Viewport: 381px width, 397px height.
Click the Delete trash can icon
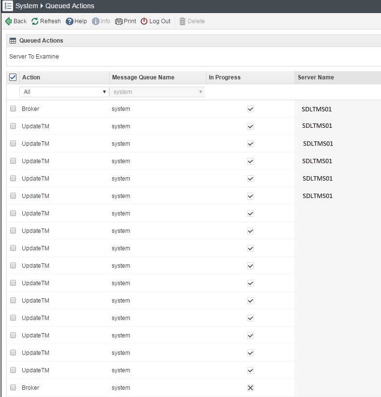point(182,21)
